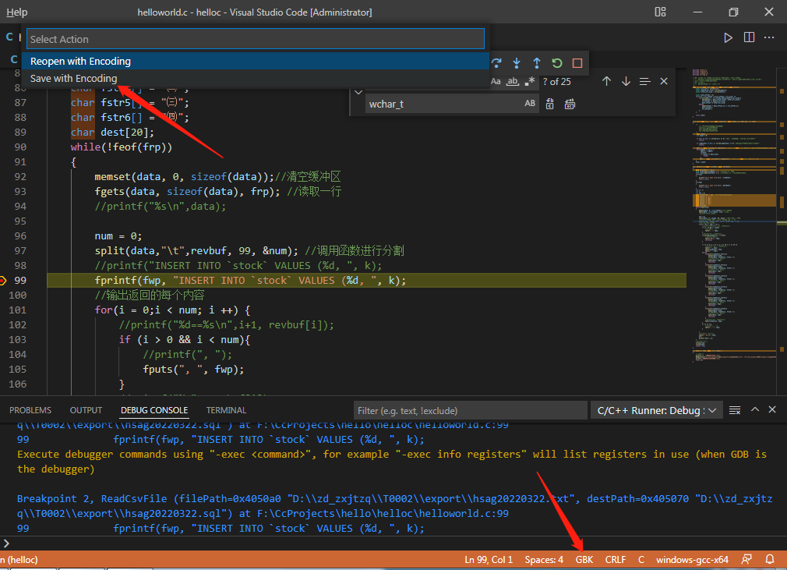Open notifications bell in status bar

tap(770, 559)
